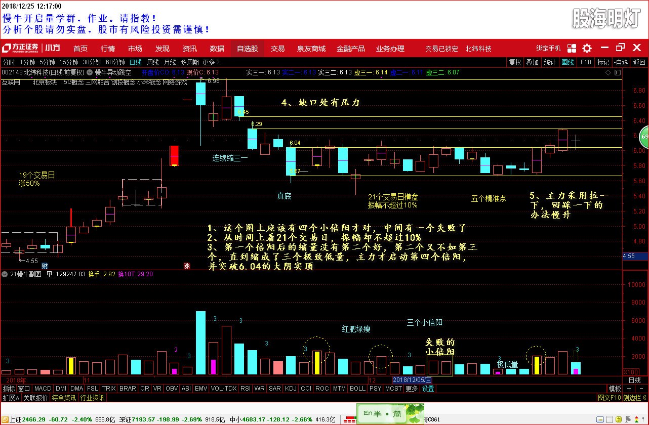Toggle the 叠加 overlay option

coord(532,62)
